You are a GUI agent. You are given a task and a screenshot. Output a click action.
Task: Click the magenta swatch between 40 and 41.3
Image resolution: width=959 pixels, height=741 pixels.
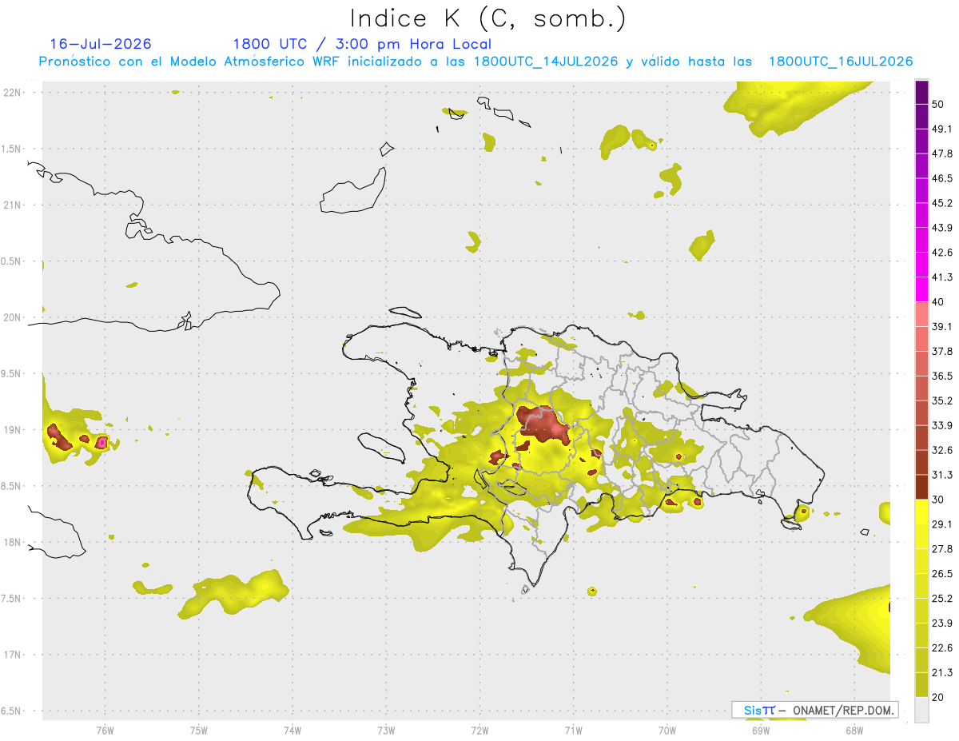[921, 289]
